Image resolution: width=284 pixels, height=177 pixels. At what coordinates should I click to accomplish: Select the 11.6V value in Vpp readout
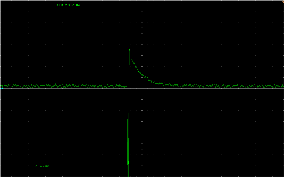coord(47,166)
